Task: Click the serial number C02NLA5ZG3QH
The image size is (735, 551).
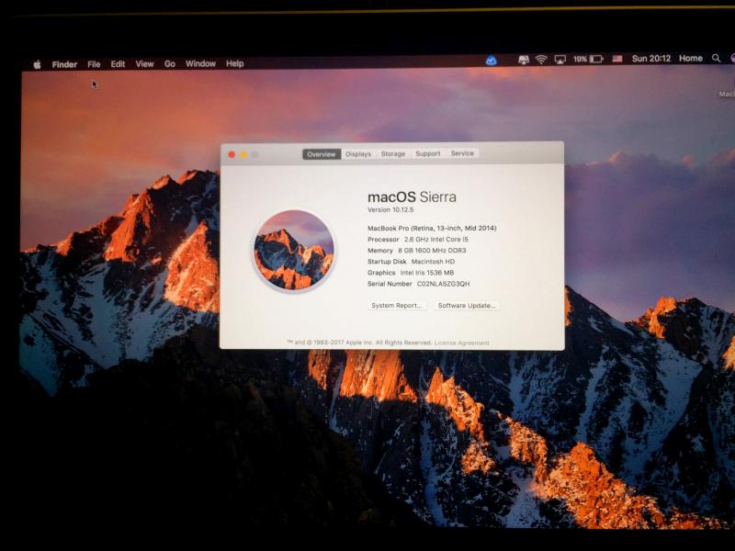Action: (x=444, y=284)
